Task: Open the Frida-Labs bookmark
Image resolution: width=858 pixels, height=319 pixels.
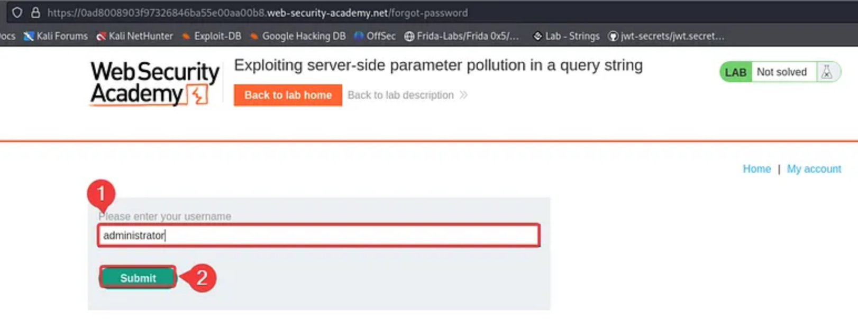Action: (461, 36)
